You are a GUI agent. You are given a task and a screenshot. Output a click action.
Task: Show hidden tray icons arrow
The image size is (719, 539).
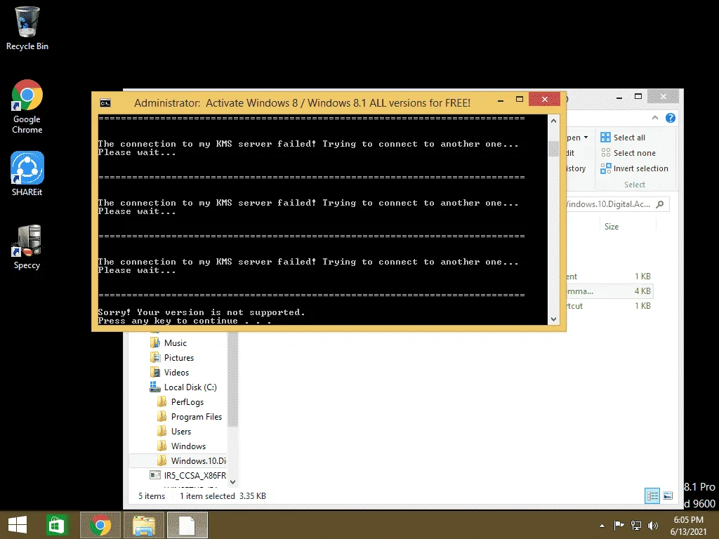pos(602,526)
